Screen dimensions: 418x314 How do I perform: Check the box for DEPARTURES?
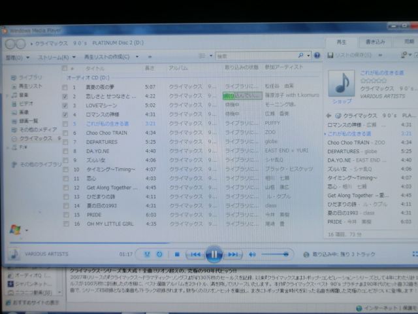point(65,142)
